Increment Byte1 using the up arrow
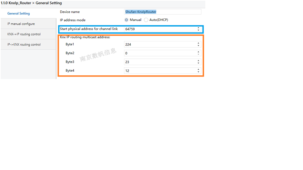 pyautogui.click(x=199, y=43)
